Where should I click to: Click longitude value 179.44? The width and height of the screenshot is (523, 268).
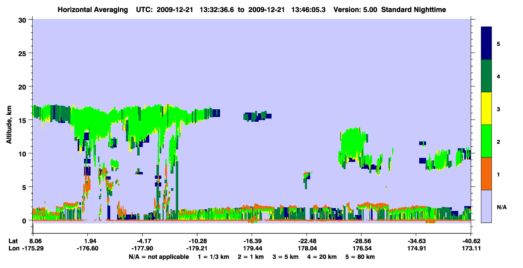click(251, 249)
